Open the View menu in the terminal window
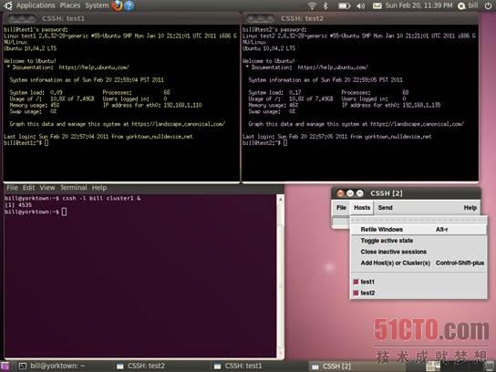The height and width of the screenshot is (372, 496). pos(47,188)
